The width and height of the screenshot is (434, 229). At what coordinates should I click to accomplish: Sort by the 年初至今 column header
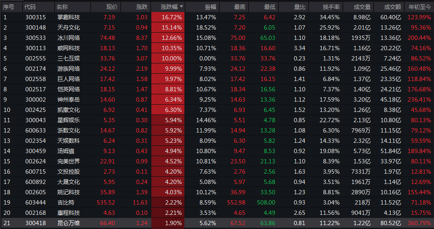click(x=419, y=7)
